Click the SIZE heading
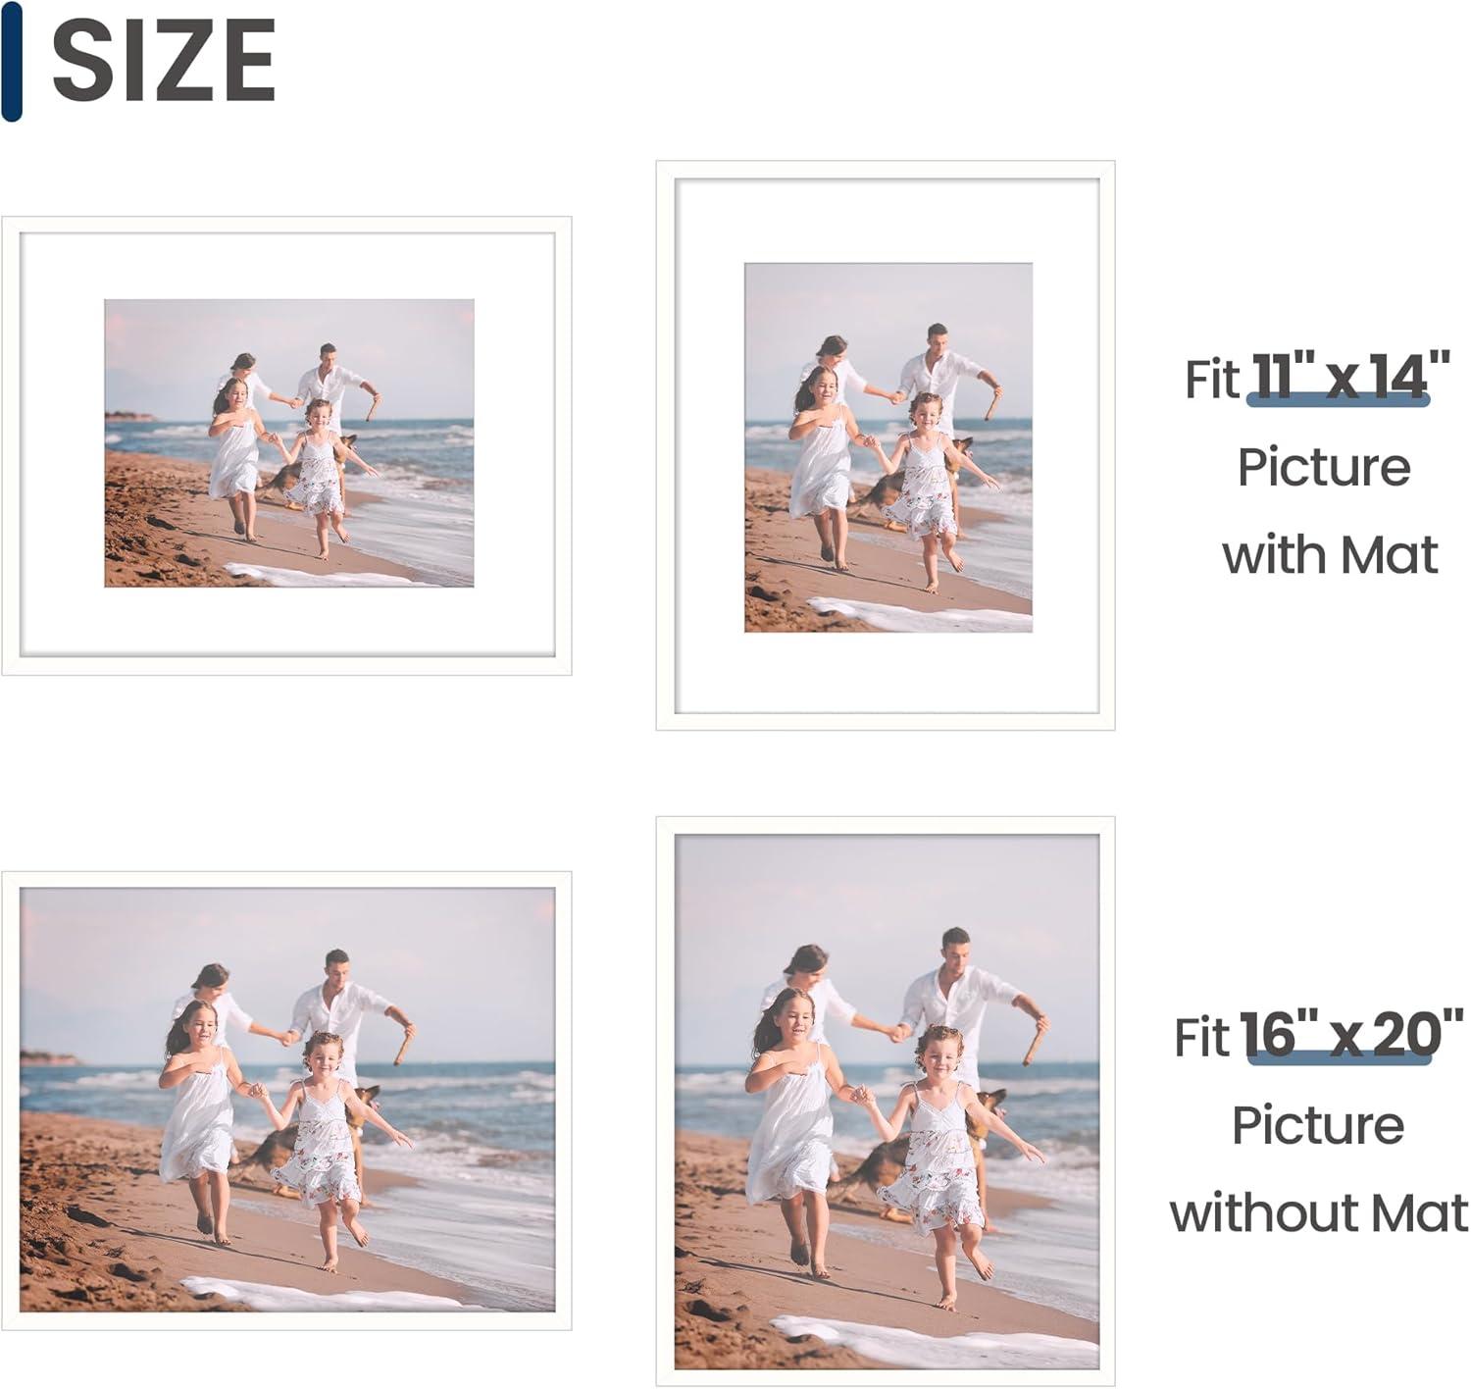The height and width of the screenshot is (1389, 1471). 164,61
